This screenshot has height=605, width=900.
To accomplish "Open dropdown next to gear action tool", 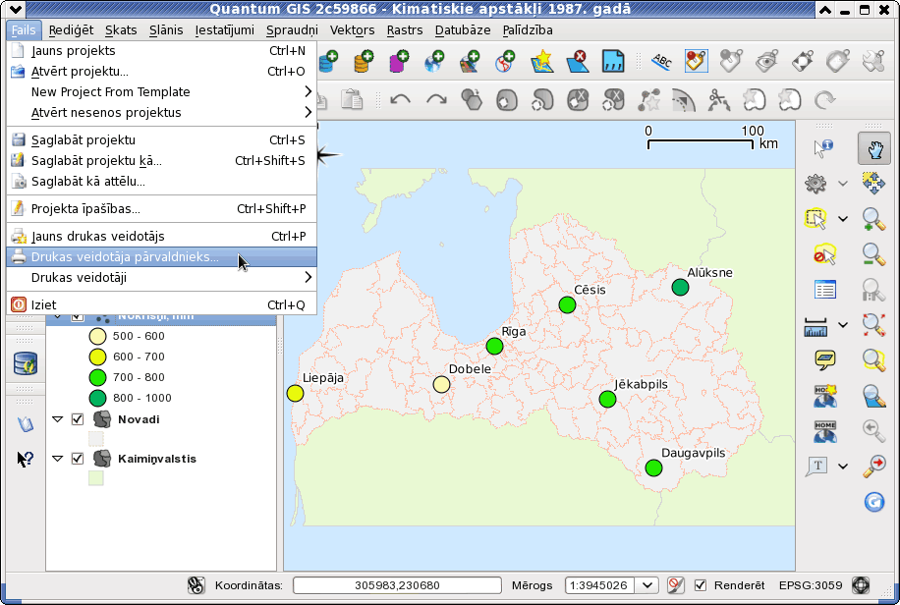I will pyautogui.click(x=843, y=184).
